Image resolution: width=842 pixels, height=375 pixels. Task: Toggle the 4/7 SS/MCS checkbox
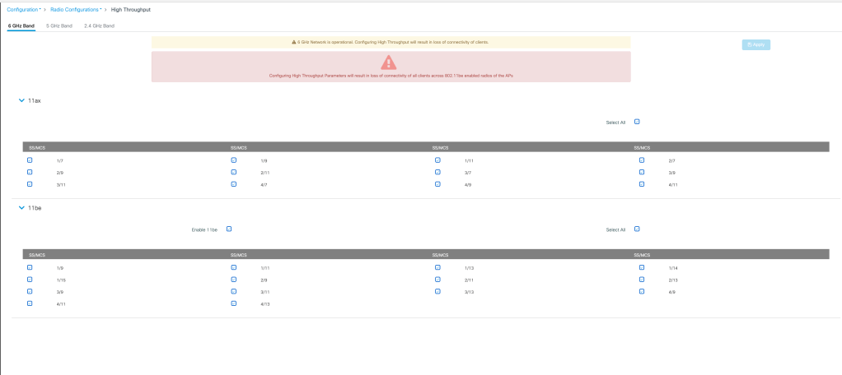[x=234, y=184]
